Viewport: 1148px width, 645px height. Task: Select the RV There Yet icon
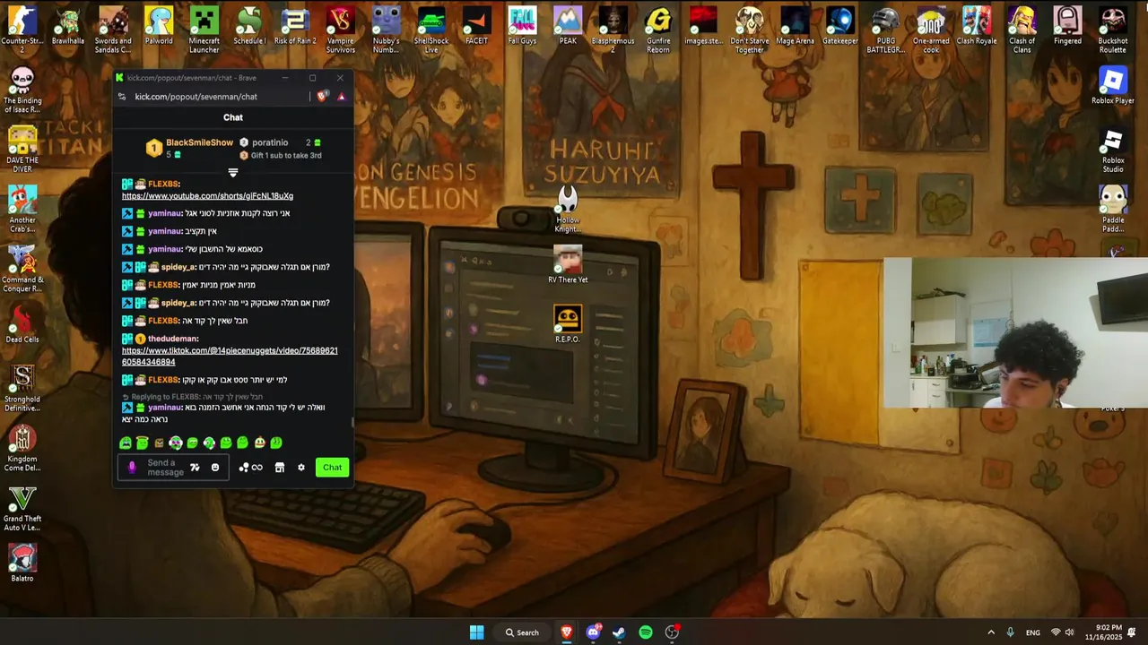click(x=568, y=264)
